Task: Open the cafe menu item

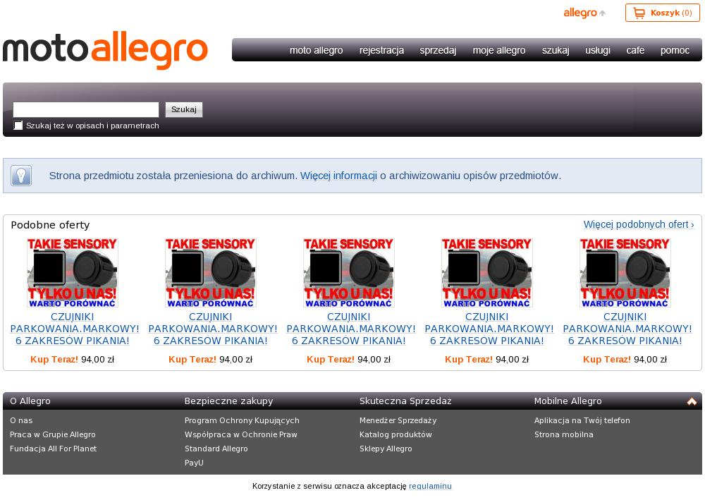Action: tap(635, 50)
